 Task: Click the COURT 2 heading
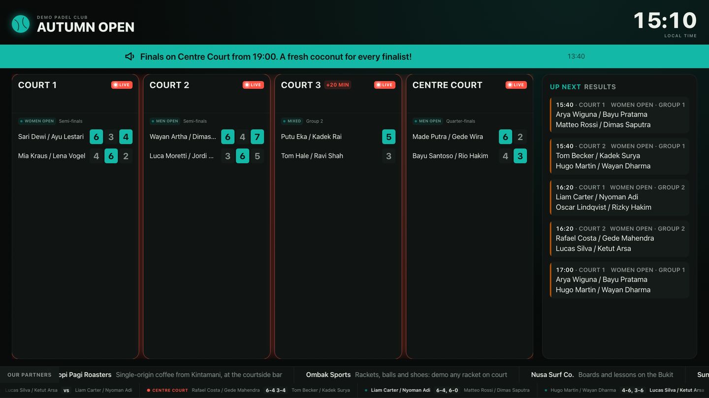coord(169,85)
